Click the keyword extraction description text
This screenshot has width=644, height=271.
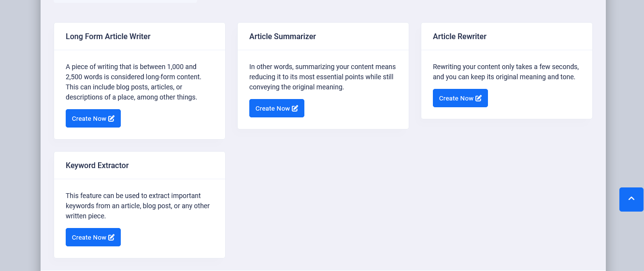point(137,206)
